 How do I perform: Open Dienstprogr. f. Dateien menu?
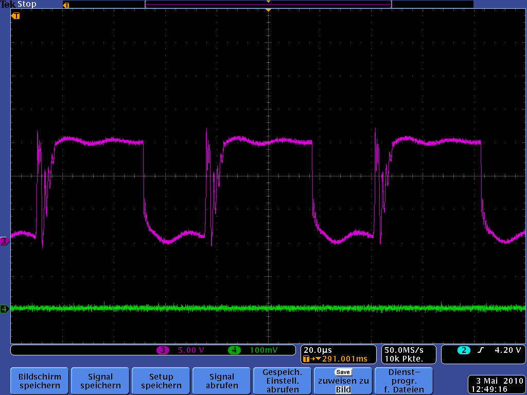(x=403, y=381)
